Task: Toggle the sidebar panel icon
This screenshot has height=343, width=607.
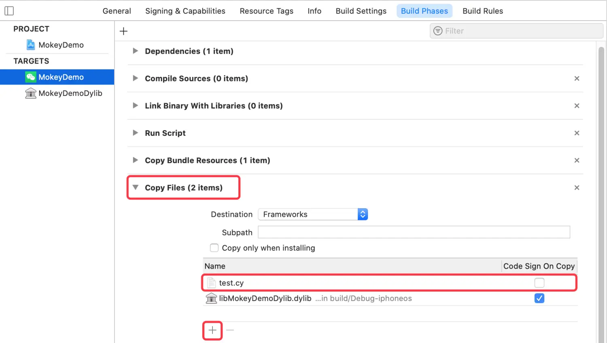Action: pyautogui.click(x=9, y=11)
